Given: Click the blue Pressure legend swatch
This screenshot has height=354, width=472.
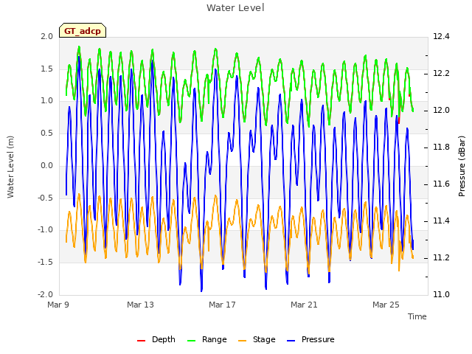Looking at the screenshot, I should [x=291, y=341].
